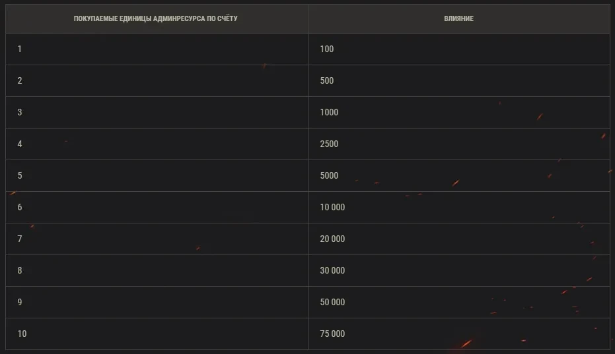Select the cell with unit number 5
Screen dimensions: 615x354
(x=20, y=175)
